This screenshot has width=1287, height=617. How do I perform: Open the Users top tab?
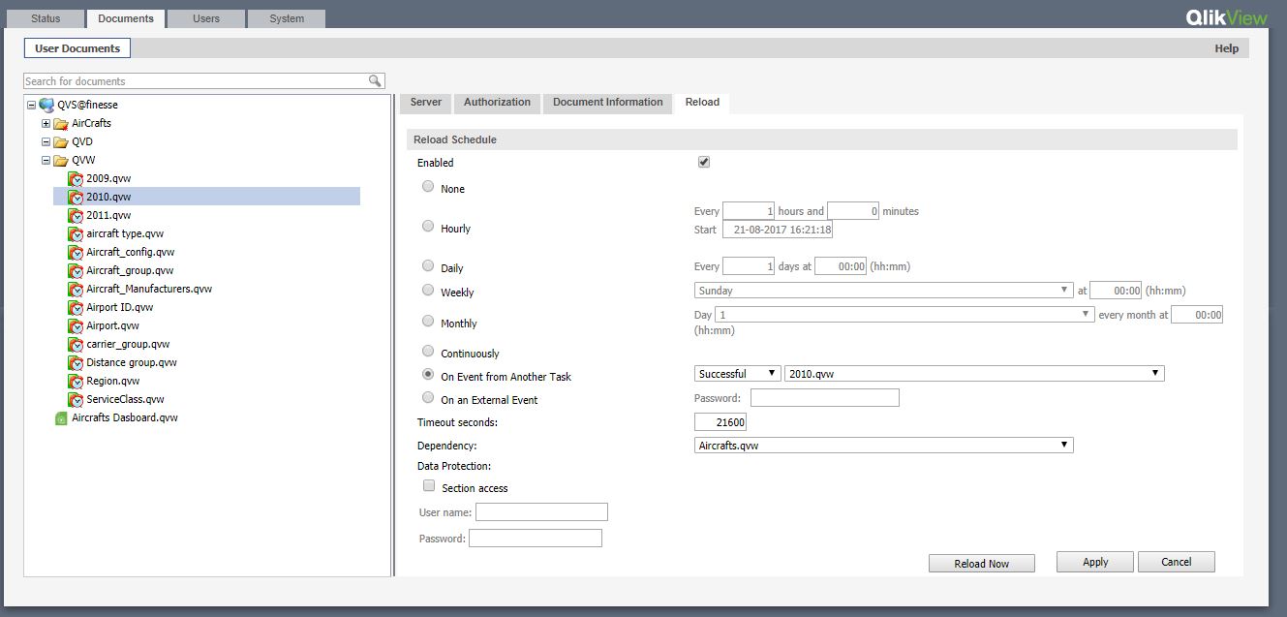[205, 18]
